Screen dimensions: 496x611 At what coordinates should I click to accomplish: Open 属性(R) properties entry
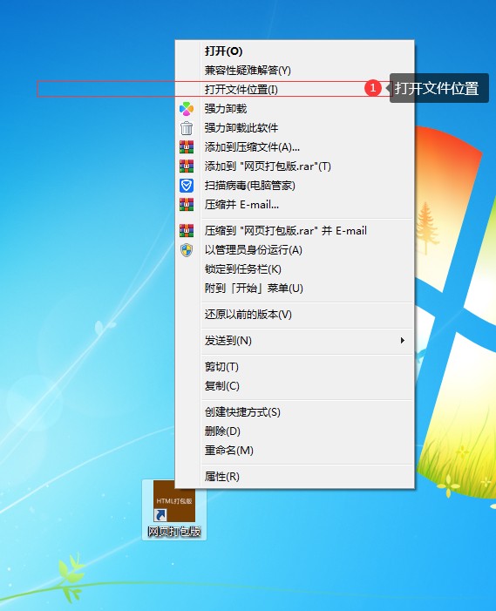point(295,476)
